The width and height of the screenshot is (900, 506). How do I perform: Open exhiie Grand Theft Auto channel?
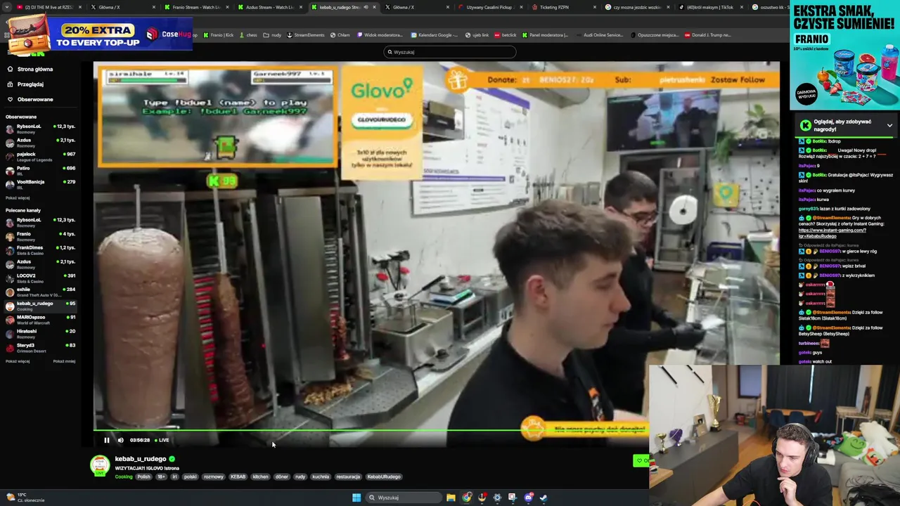click(41, 291)
